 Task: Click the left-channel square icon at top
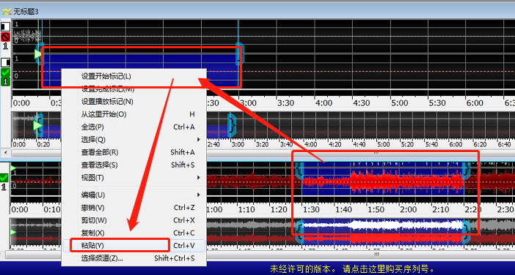click(5, 26)
